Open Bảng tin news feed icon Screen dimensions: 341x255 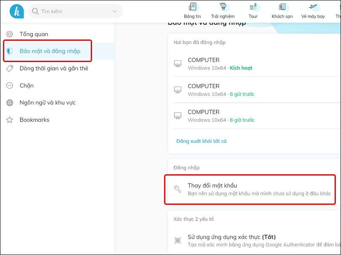tap(193, 6)
